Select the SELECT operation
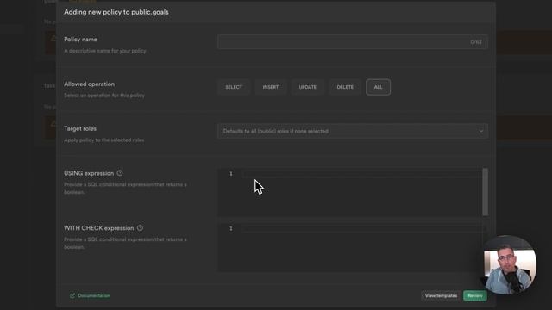The width and height of the screenshot is (552, 310). tap(234, 87)
